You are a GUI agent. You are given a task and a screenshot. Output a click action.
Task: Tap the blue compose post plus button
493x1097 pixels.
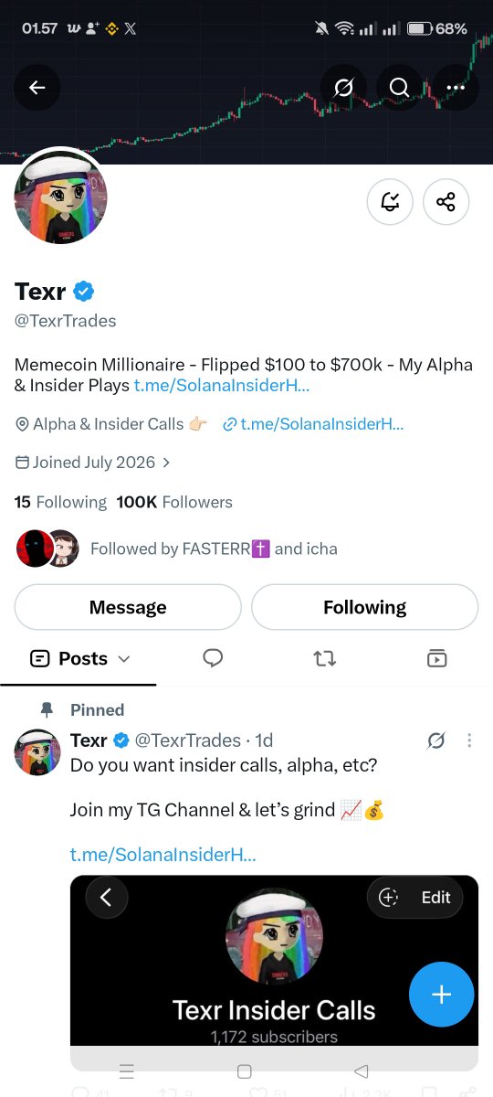[x=442, y=994]
